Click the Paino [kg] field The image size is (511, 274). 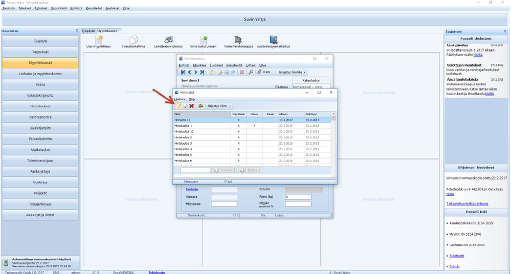coord(298,197)
